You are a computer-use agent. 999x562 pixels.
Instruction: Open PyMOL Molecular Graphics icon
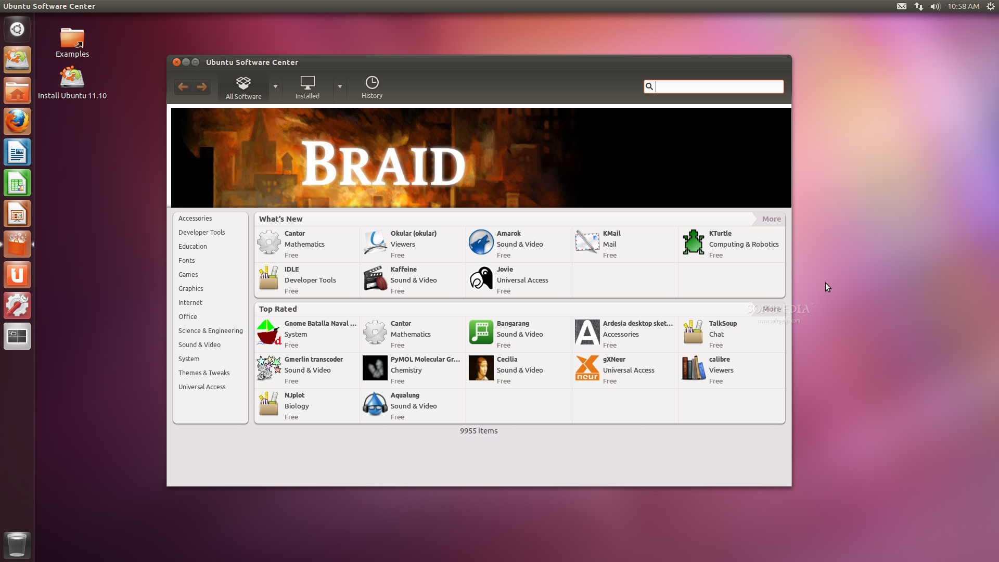(375, 368)
